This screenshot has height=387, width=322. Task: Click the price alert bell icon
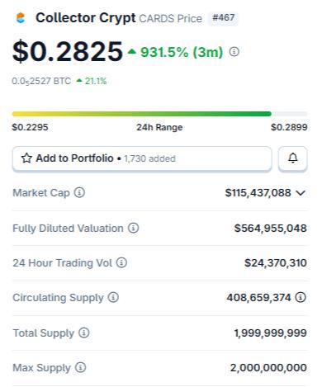pyautogui.click(x=293, y=158)
